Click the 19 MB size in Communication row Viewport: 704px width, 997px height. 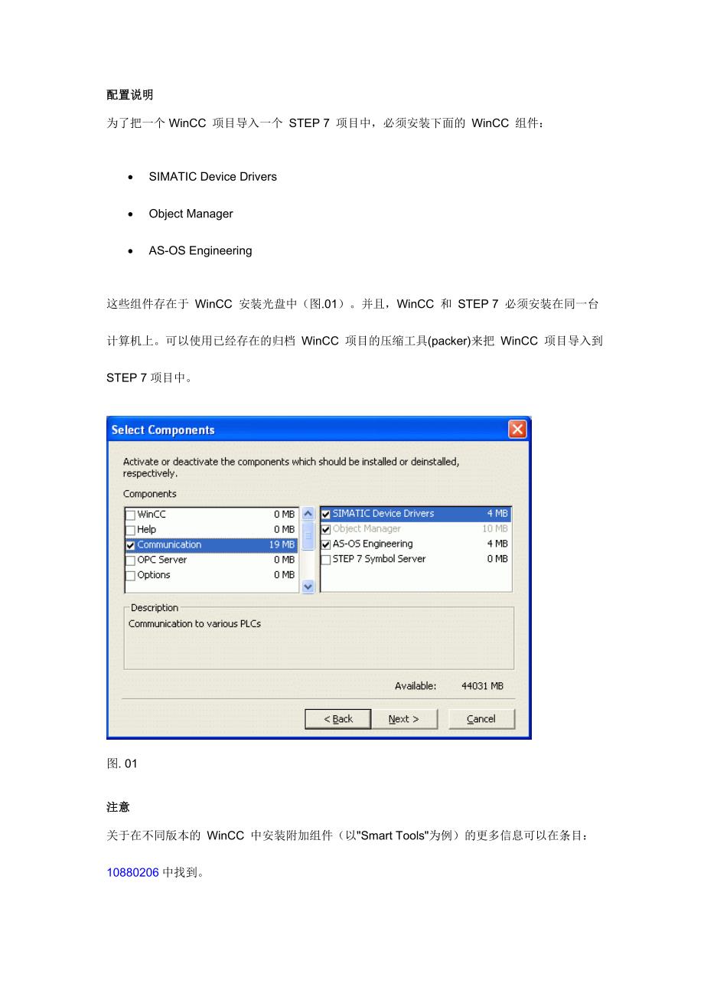(x=281, y=545)
